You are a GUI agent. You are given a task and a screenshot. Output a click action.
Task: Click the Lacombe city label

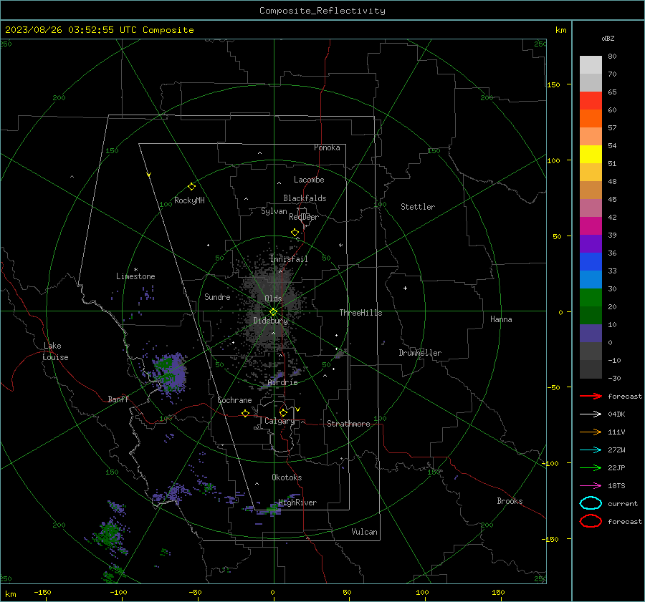coord(309,180)
